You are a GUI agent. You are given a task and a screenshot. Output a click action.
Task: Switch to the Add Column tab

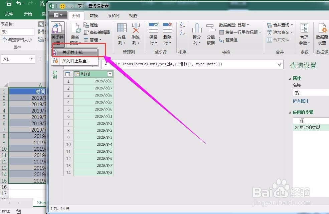(x=113, y=15)
